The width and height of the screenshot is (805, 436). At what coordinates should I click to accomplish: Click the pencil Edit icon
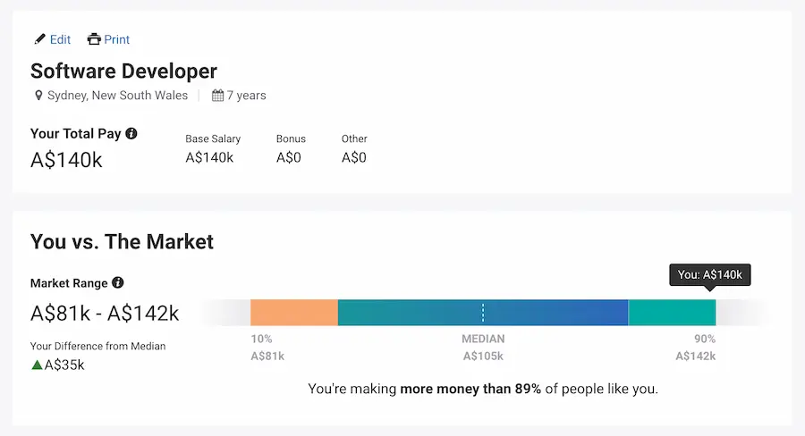[39, 39]
